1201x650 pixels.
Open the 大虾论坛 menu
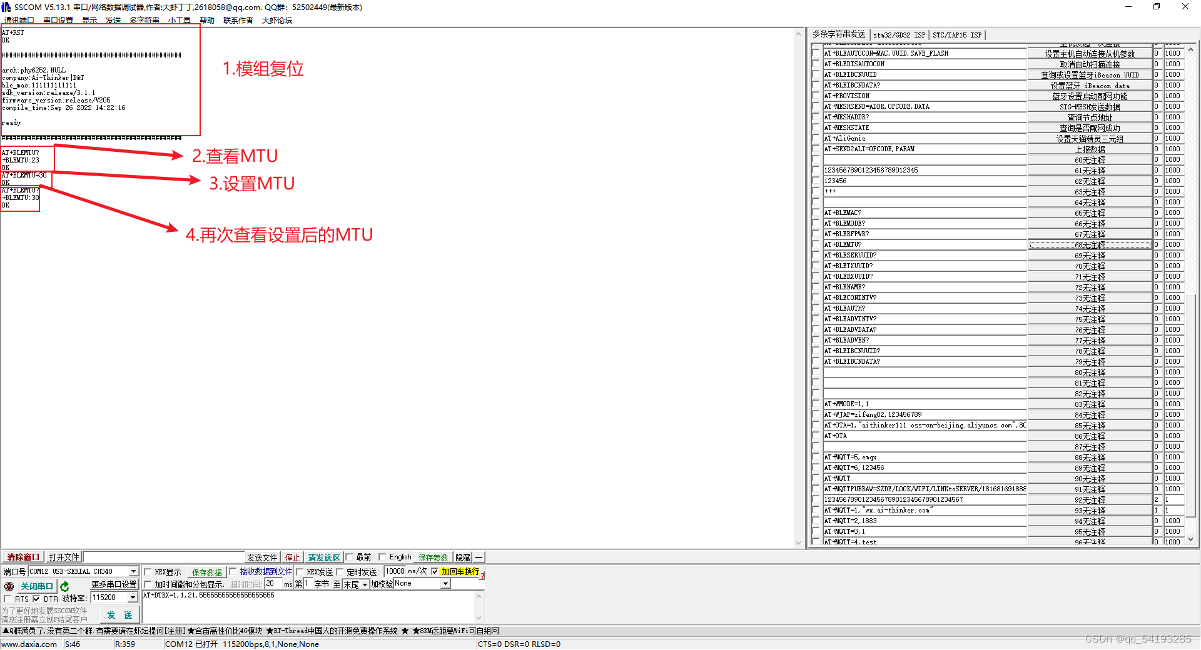coord(277,20)
